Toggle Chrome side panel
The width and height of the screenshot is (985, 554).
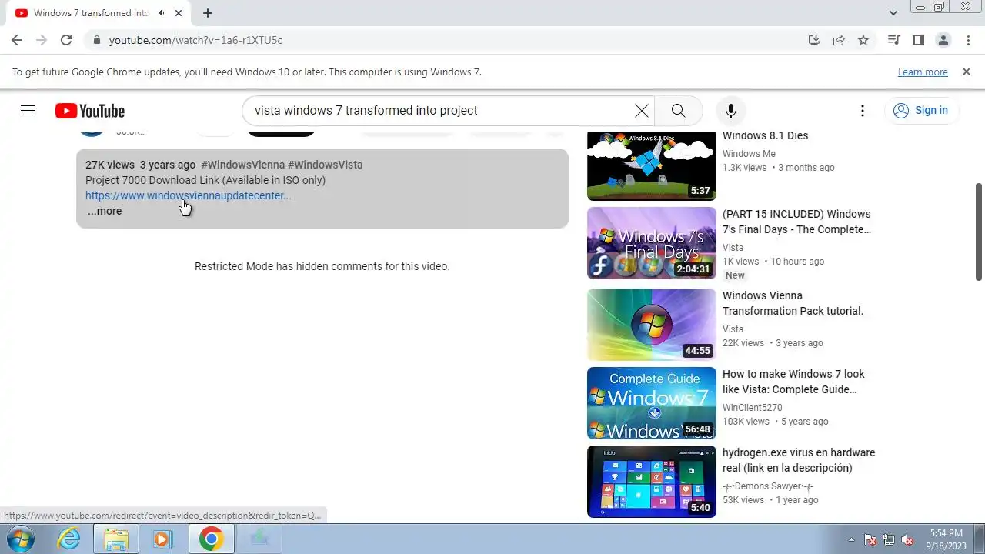(919, 40)
